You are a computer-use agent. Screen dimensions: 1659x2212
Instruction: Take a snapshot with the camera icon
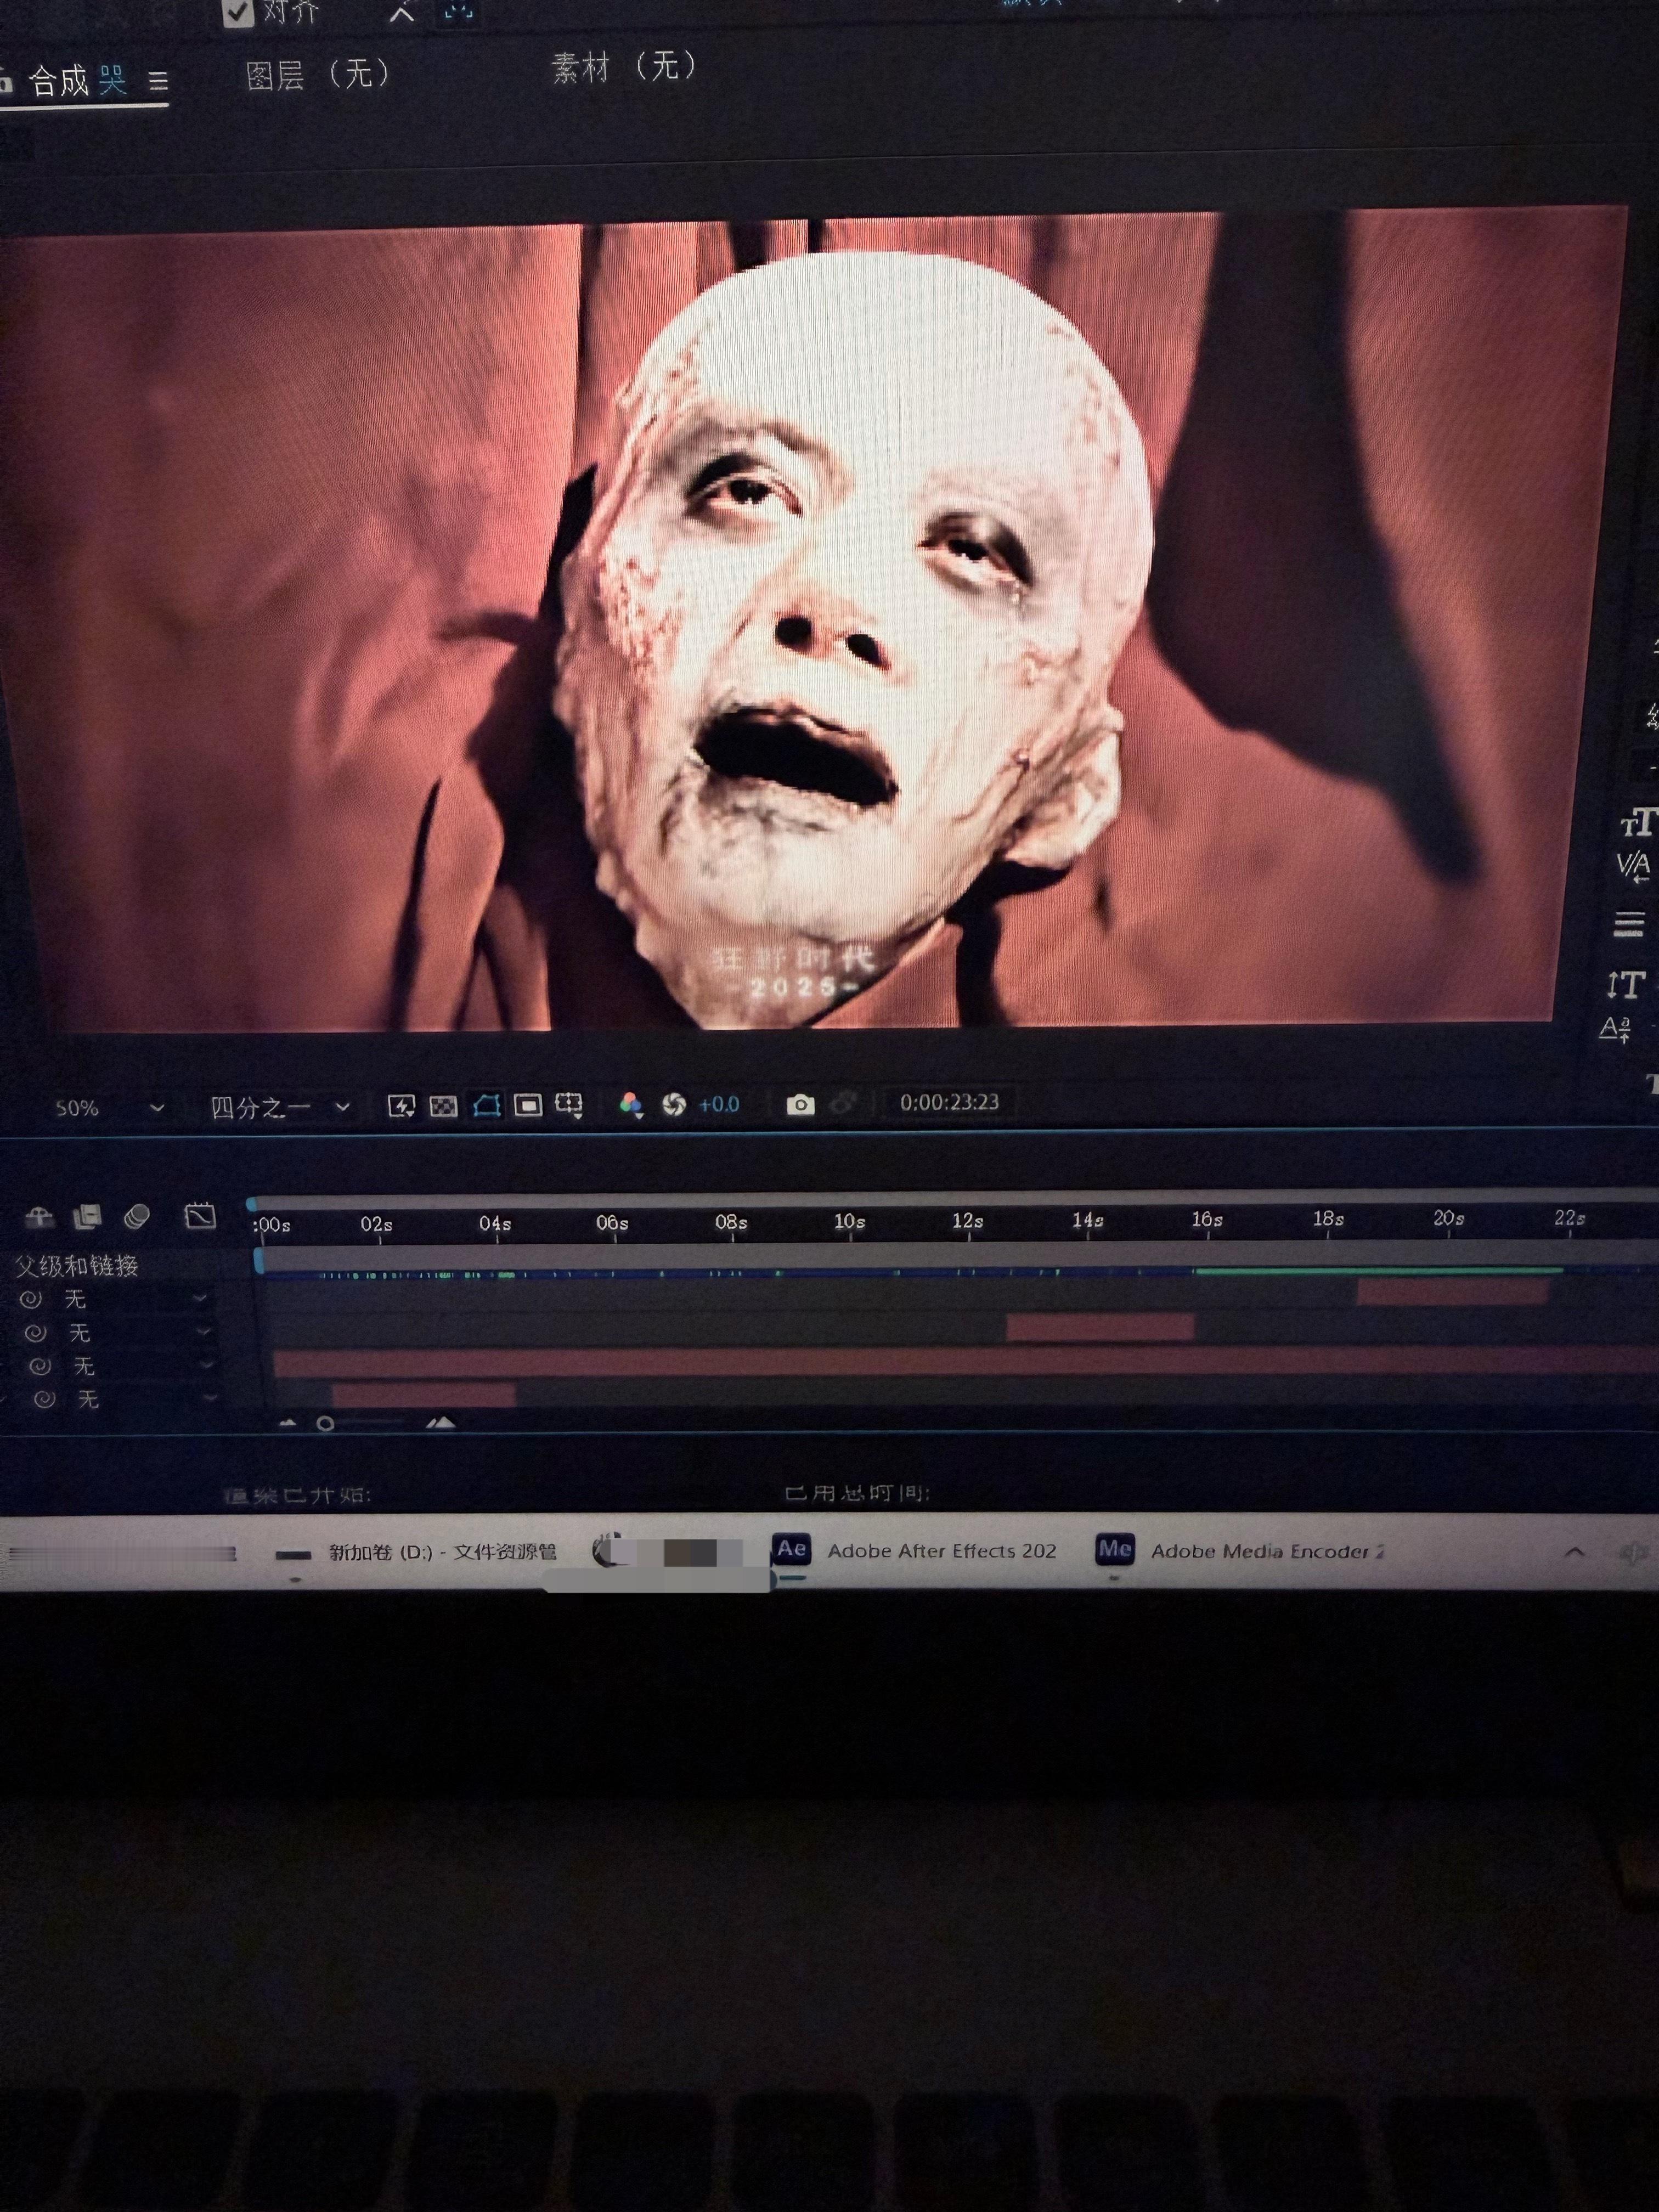pyautogui.click(x=800, y=1104)
